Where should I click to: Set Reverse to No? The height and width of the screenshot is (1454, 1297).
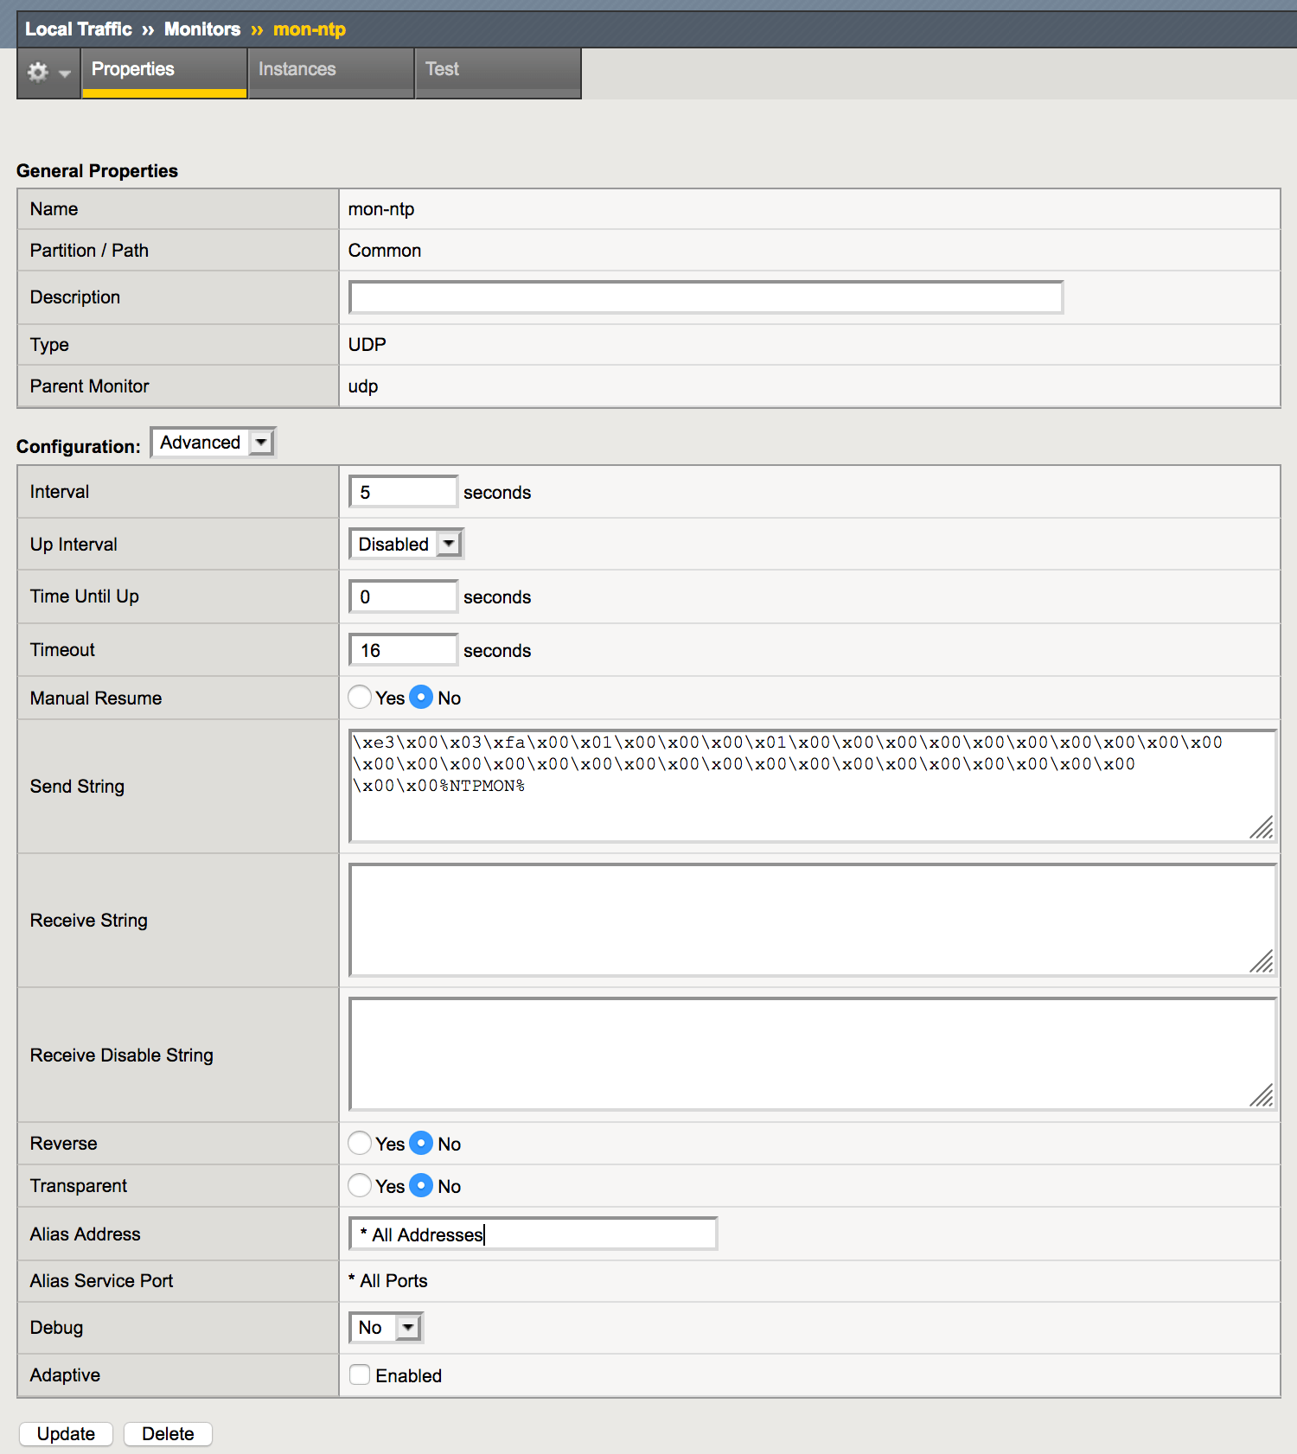421,1144
